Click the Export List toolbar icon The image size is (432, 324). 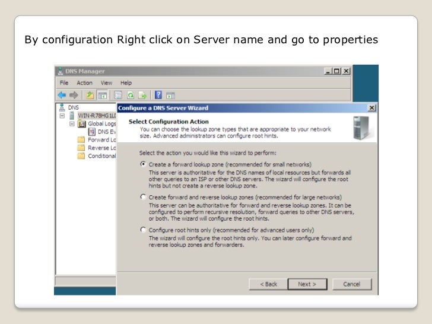142,96
